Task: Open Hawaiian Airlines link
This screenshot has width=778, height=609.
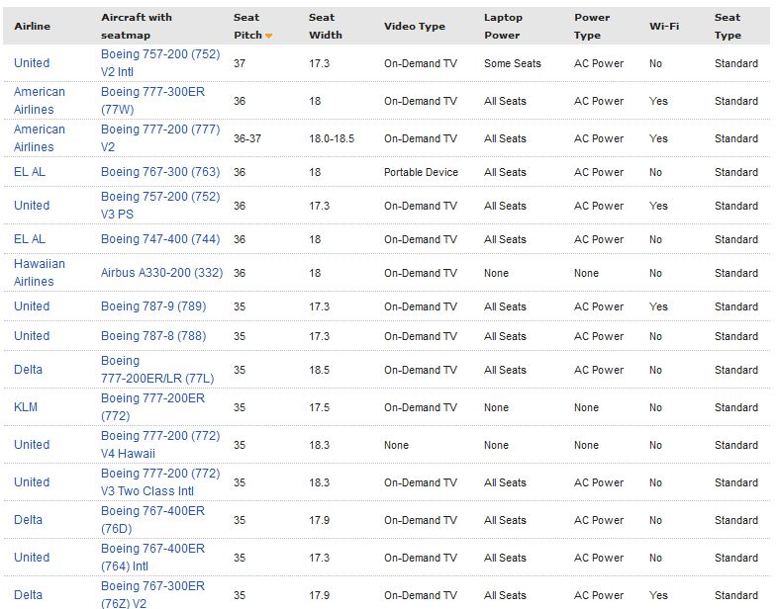Action: tap(40, 273)
